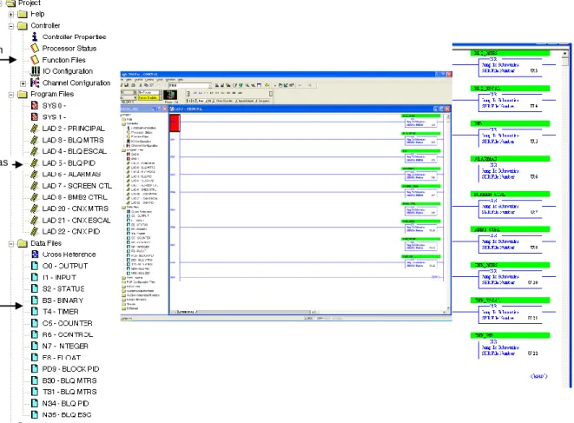Select N34 - BLQ PID data file

pos(61,403)
